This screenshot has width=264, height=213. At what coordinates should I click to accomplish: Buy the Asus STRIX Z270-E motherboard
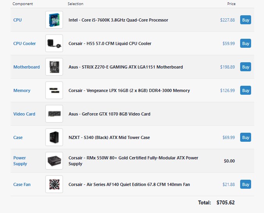(x=246, y=67)
